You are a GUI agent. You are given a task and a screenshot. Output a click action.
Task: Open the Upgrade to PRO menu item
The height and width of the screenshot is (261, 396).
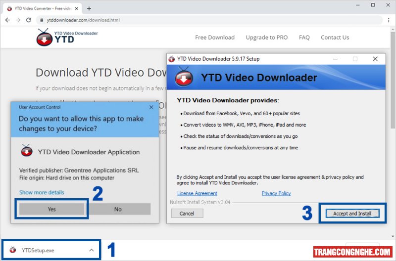point(267,38)
